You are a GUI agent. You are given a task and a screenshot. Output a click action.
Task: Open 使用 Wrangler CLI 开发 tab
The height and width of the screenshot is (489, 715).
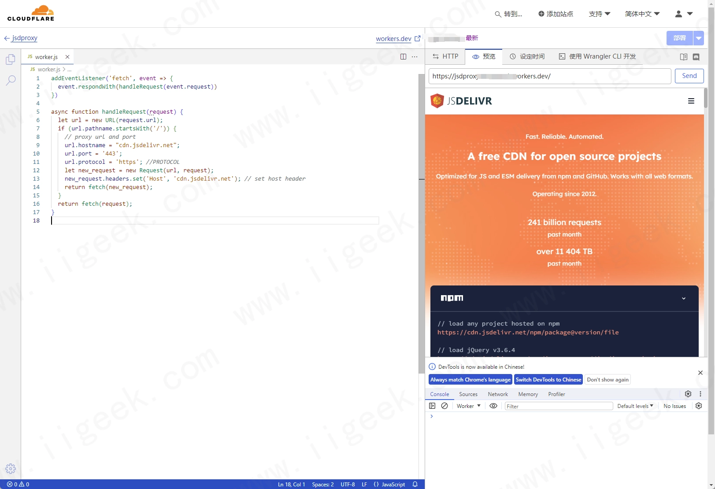point(597,56)
